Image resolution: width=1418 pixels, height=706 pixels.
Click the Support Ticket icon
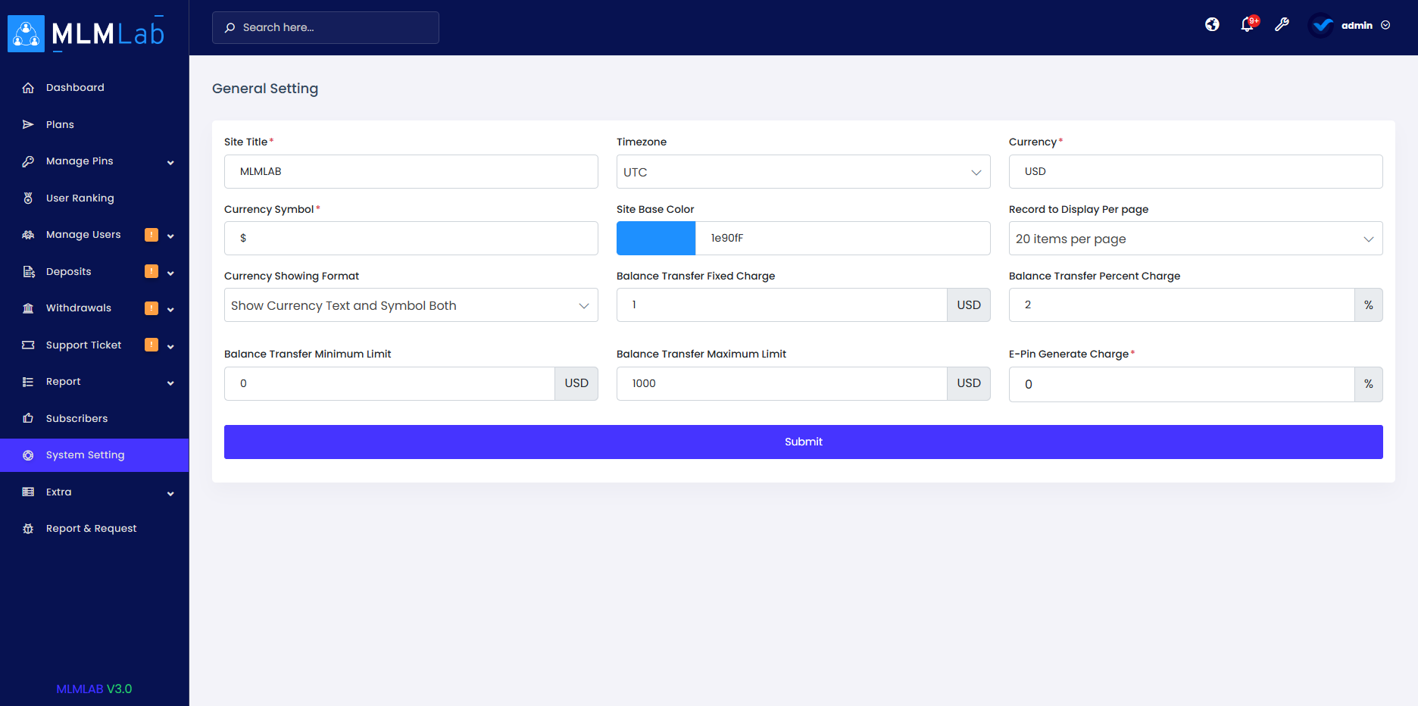point(28,345)
